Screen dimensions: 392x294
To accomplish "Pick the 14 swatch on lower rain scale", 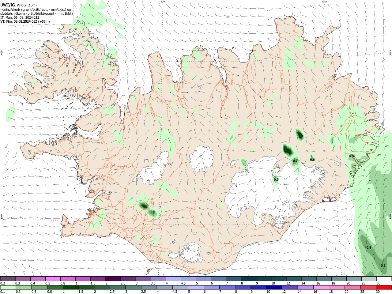I will 305,287.
